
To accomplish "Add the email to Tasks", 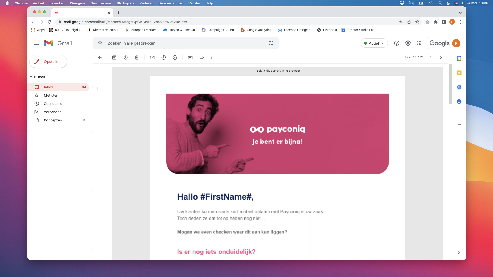I will pos(175,57).
